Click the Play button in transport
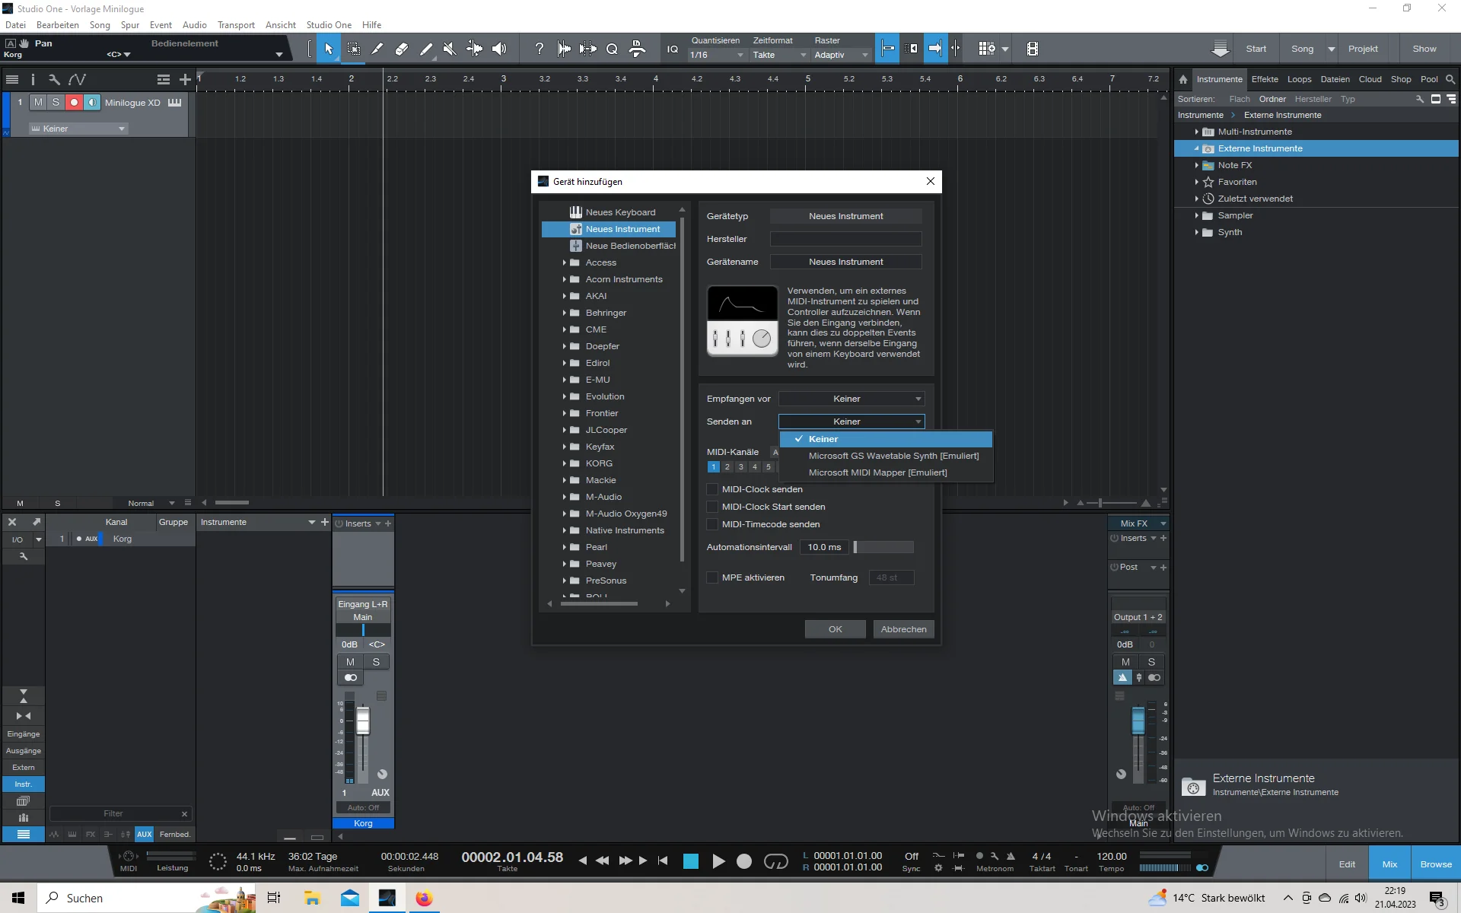 [x=718, y=861]
